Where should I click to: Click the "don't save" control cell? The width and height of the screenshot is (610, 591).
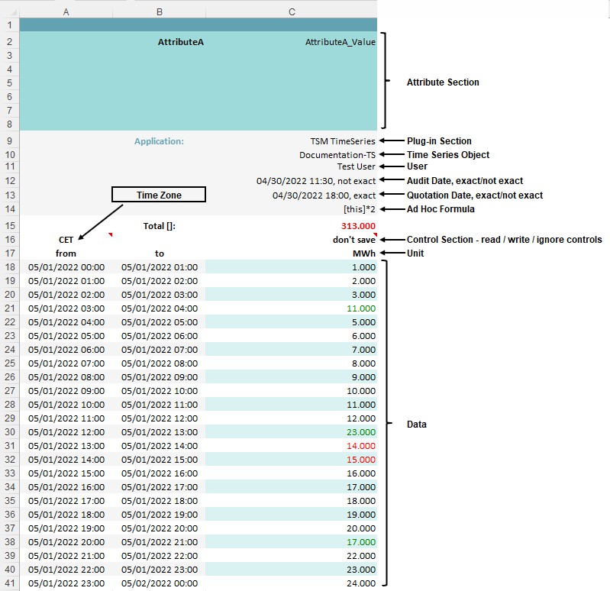coord(348,240)
